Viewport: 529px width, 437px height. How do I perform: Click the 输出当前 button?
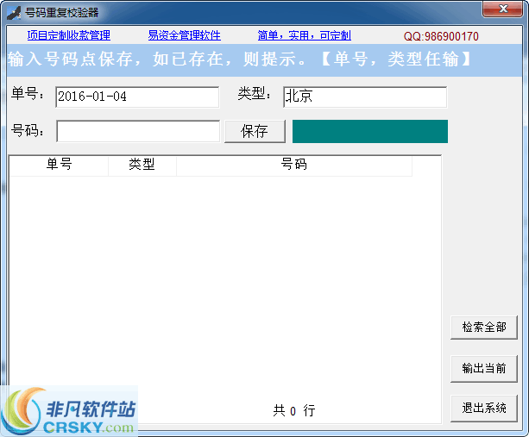tap(484, 368)
